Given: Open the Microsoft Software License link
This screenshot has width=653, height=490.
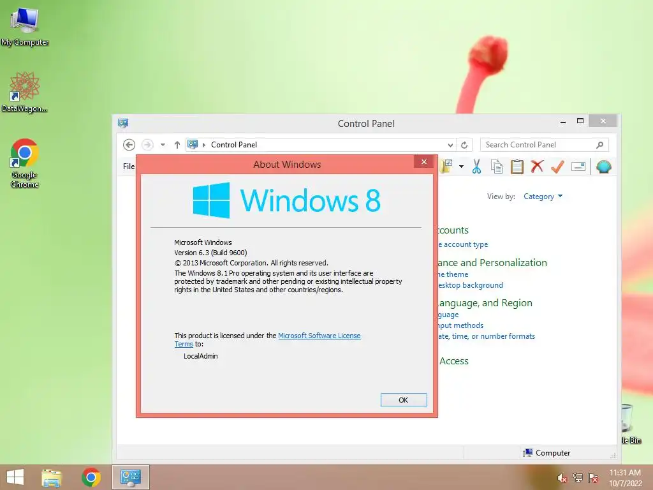Looking at the screenshot, I should [x=319, y=336].
